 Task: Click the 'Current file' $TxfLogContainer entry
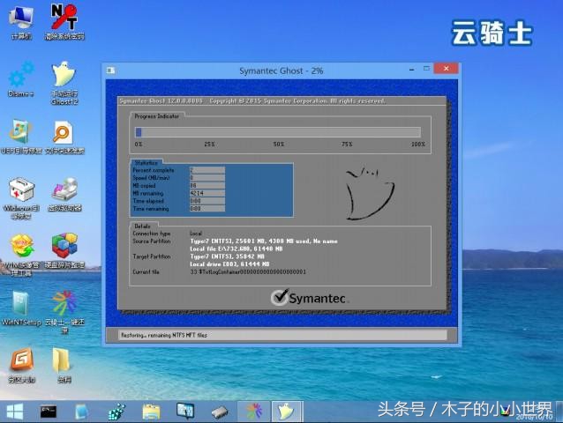click(248, 272)
